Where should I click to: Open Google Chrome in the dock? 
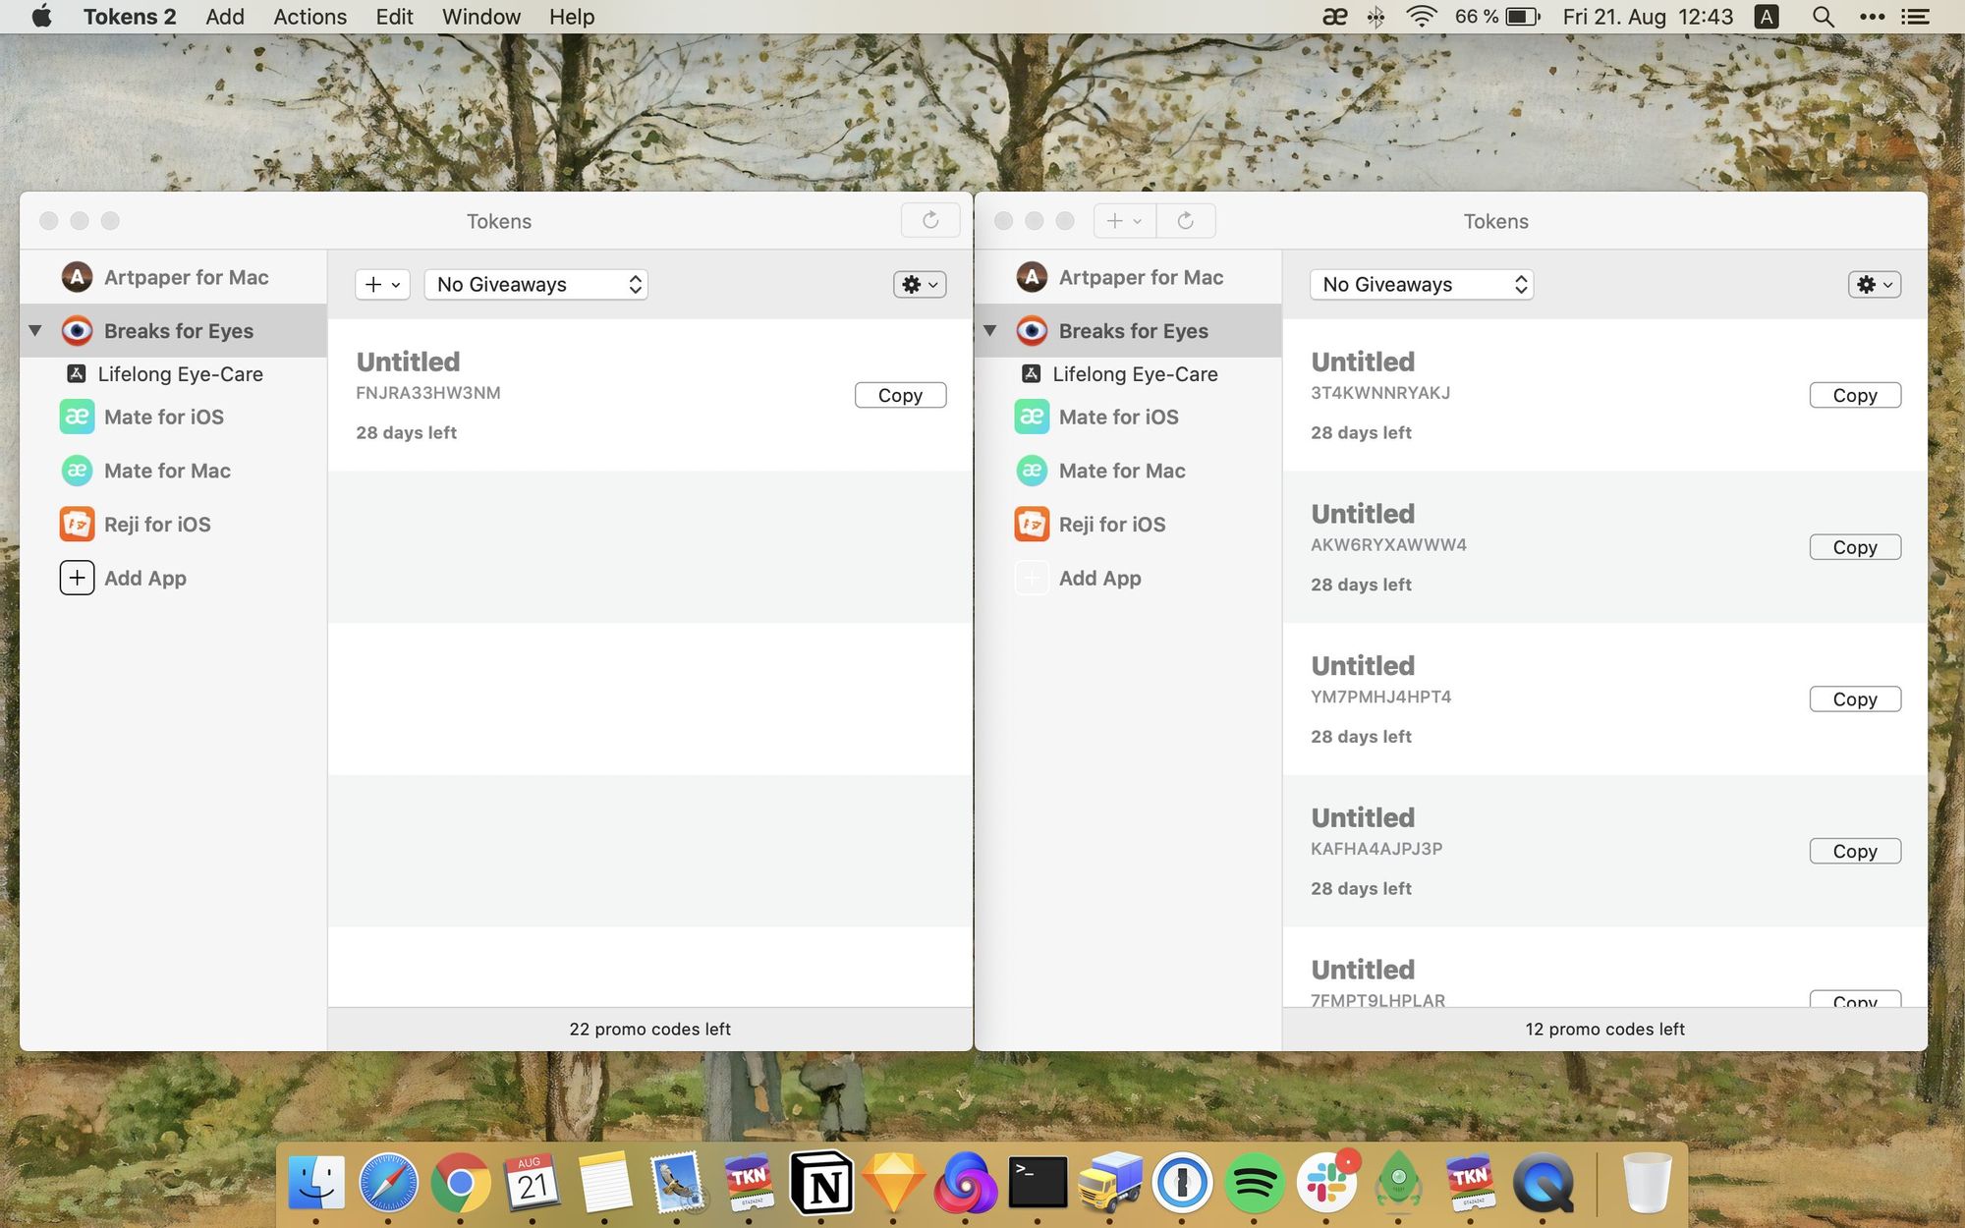click(461, 1183)
